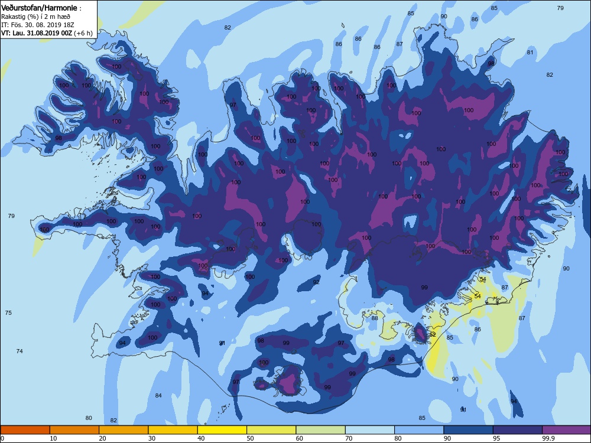The width and height of the screenshot is (591, 443).
Task: Click the legend scale label "95"
Action: [x=496, y=438]
